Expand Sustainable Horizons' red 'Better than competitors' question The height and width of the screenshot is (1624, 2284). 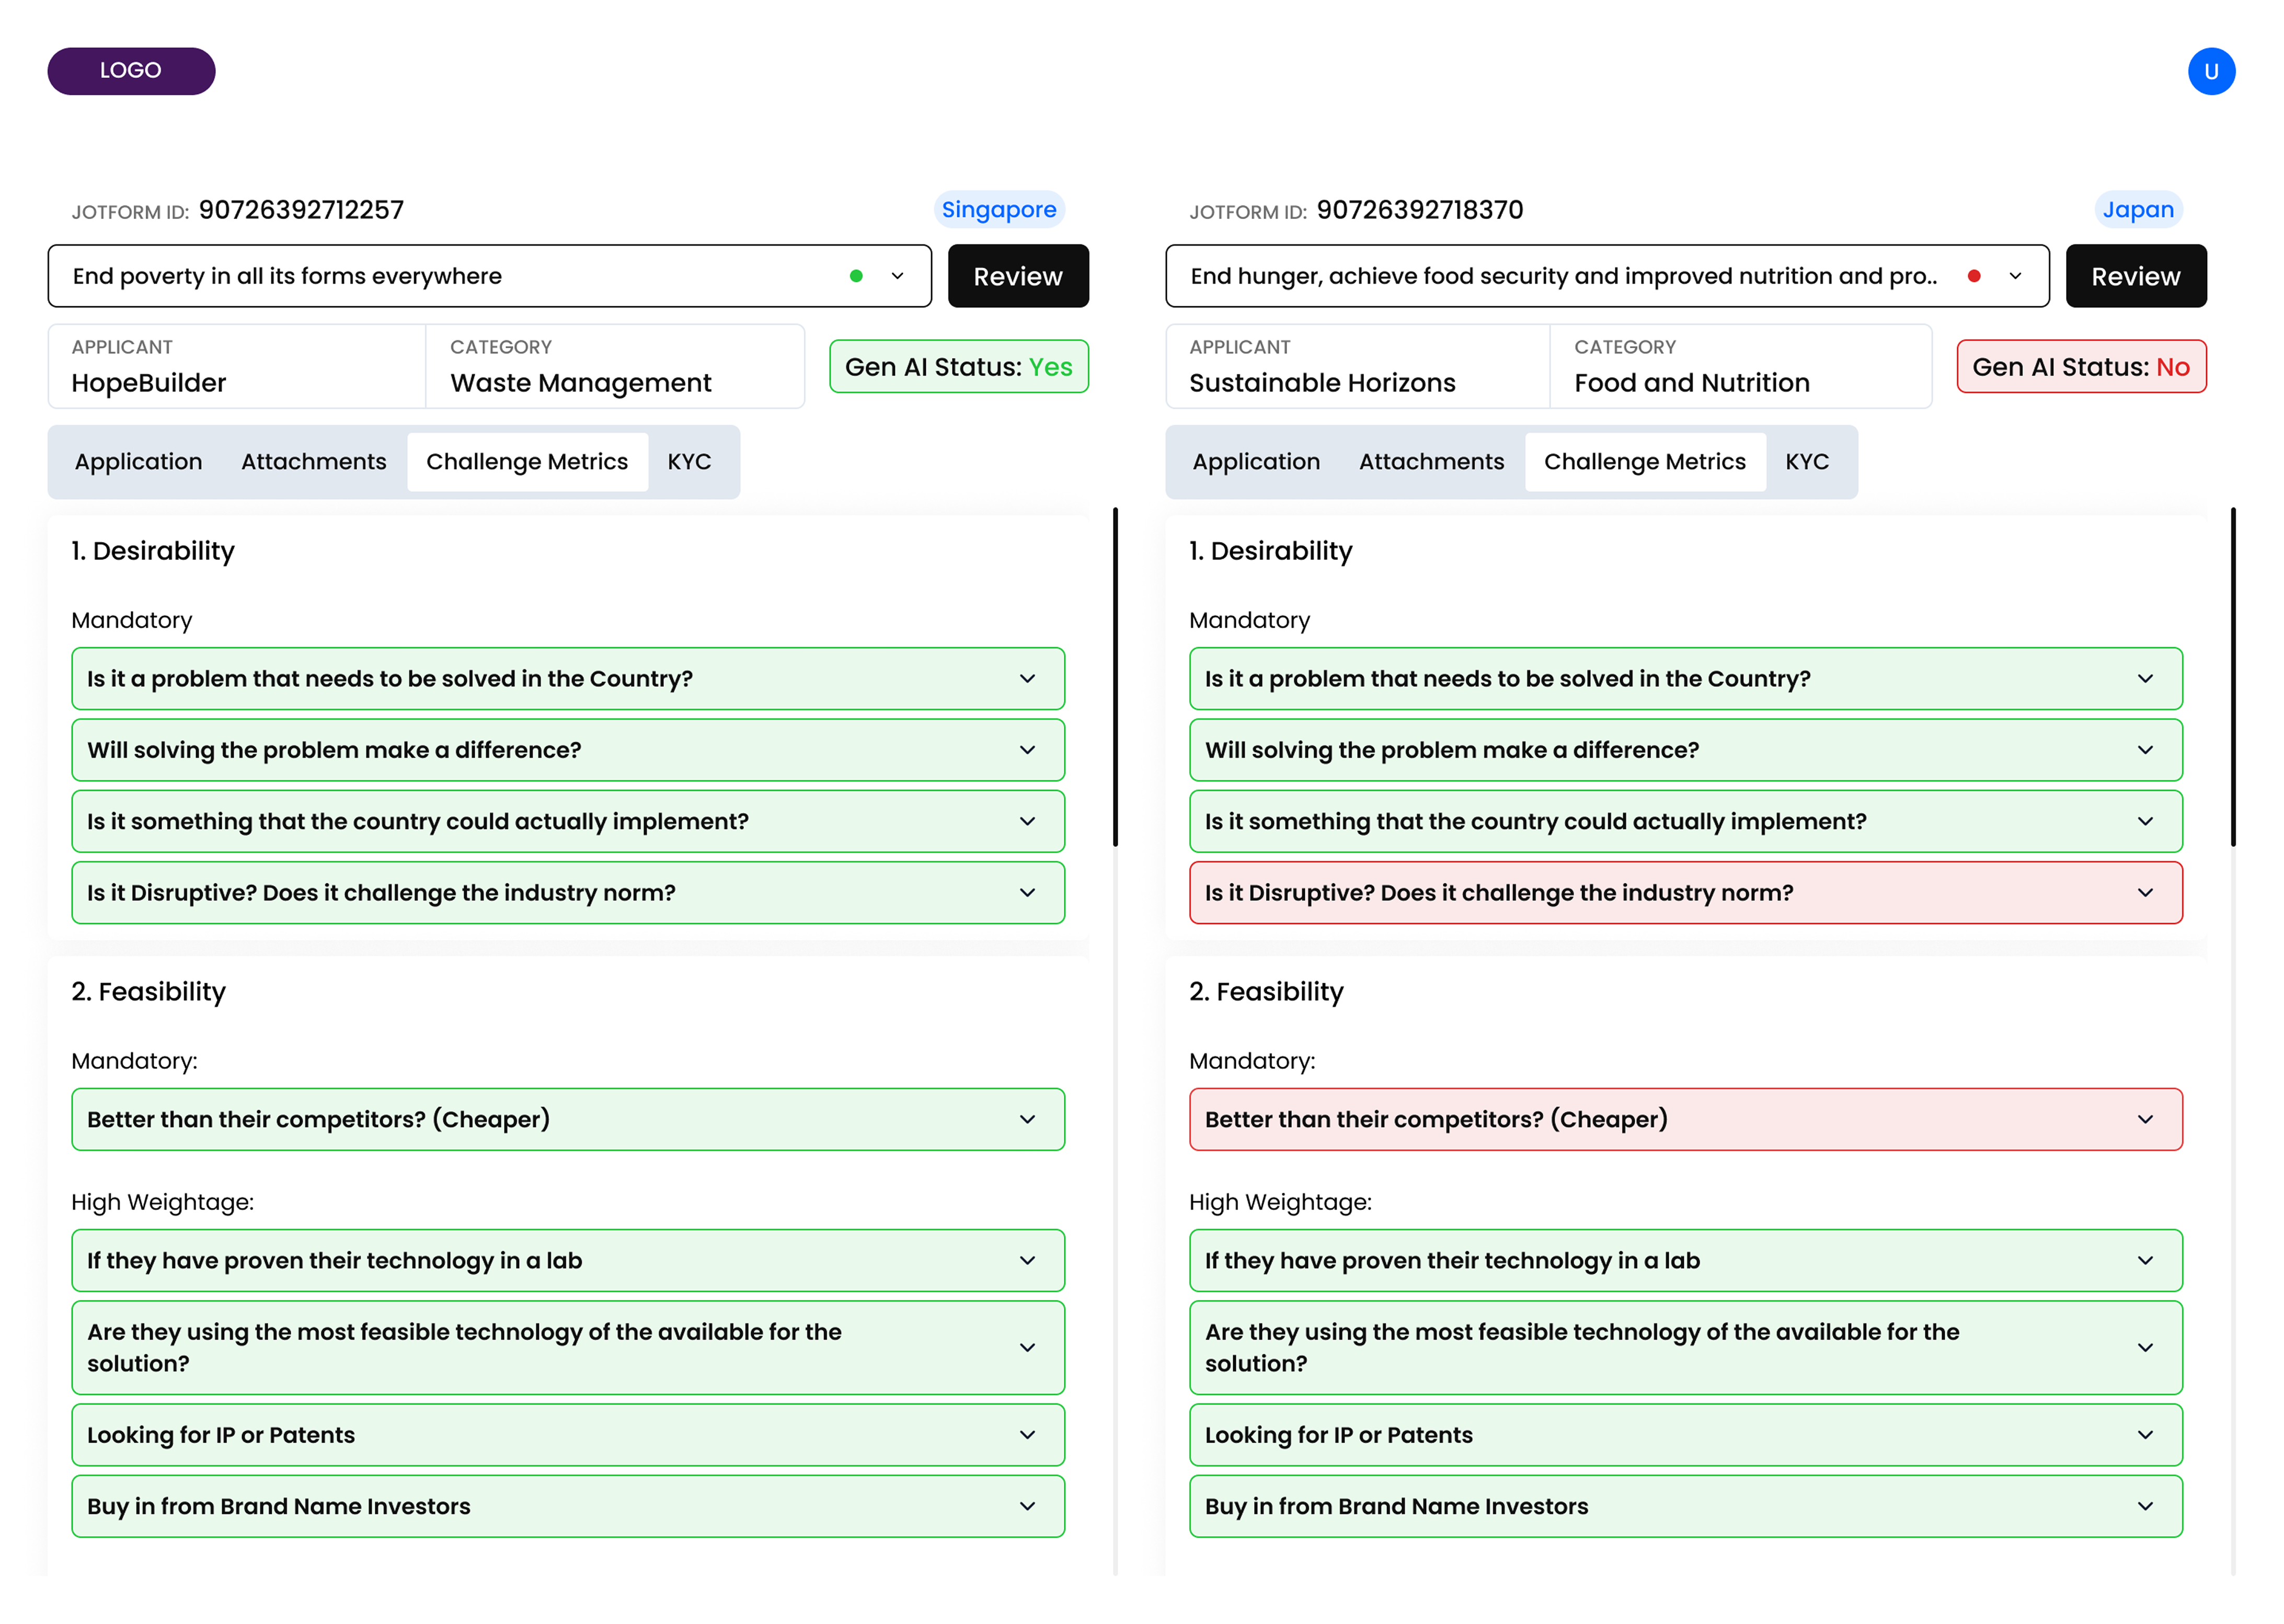[x=1686, y=1120]
